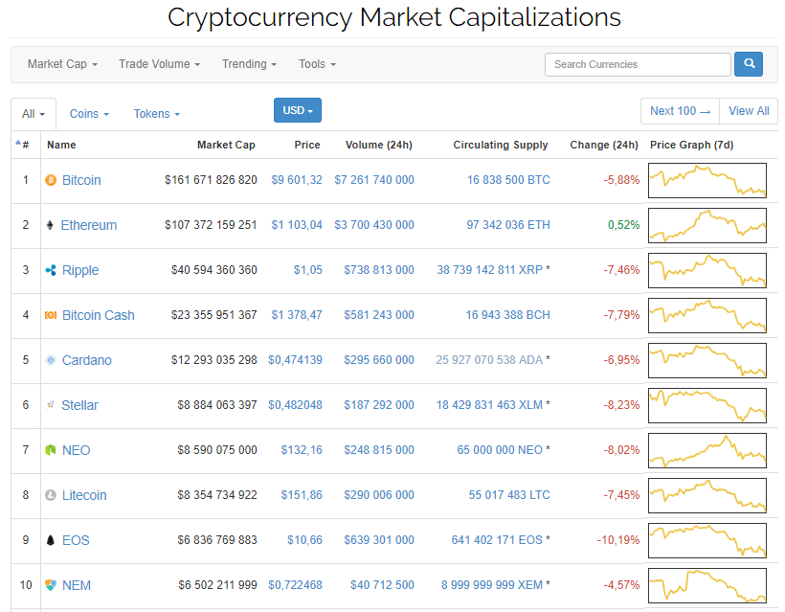Open the Market Cap dropdown menu
The height and width of the screenshot is (612, 785).
(x=62, y=64)
